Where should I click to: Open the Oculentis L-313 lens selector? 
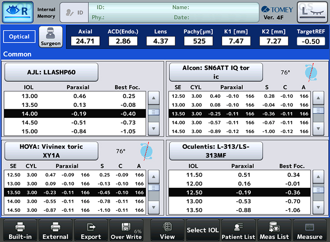click(x=216, y=151)
